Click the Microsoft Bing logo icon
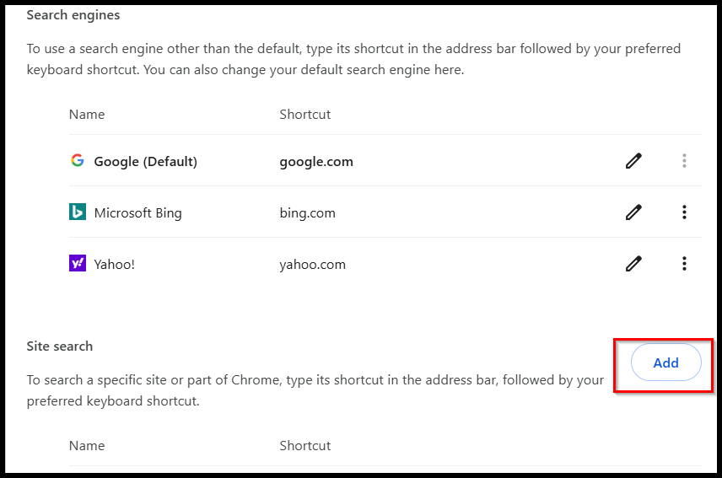The height and width of the screenshot is (478, 722). click(78, 212)
